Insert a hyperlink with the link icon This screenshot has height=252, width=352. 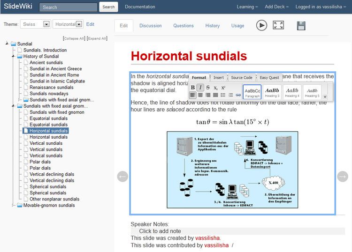[238, 95]
